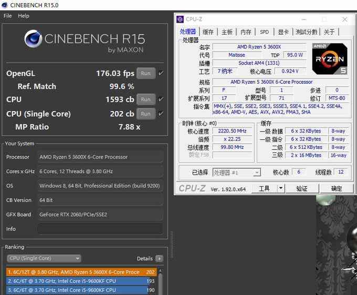This screenshot has width=357, height=295.
Task: Click the 验证 button in CPU-Z
Action: 302,189
